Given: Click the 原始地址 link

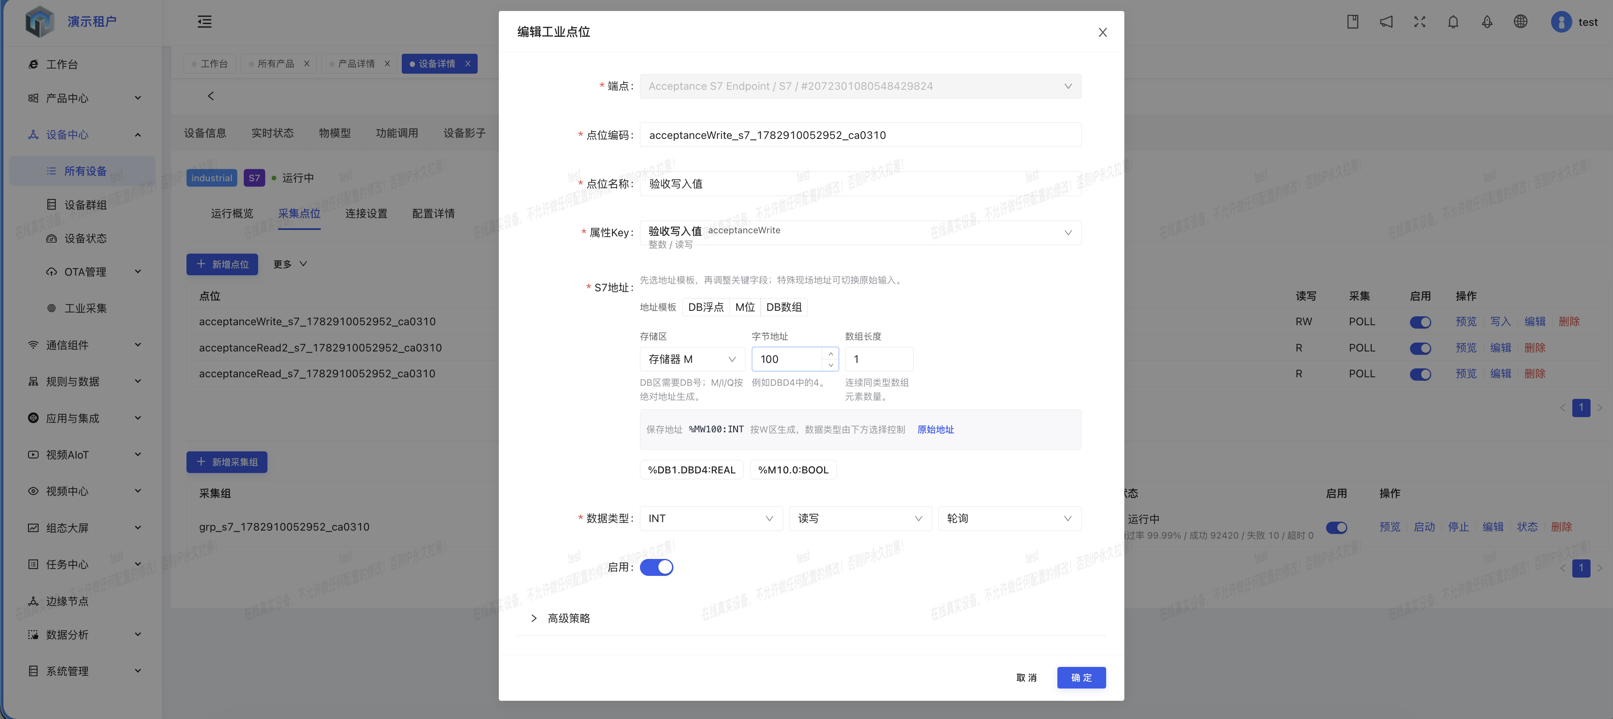Looking at the screenshot, I should tap(935, 429).
